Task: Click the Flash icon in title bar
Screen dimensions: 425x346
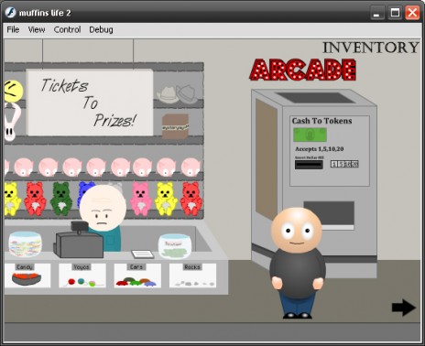Action: tap(11, 13)
